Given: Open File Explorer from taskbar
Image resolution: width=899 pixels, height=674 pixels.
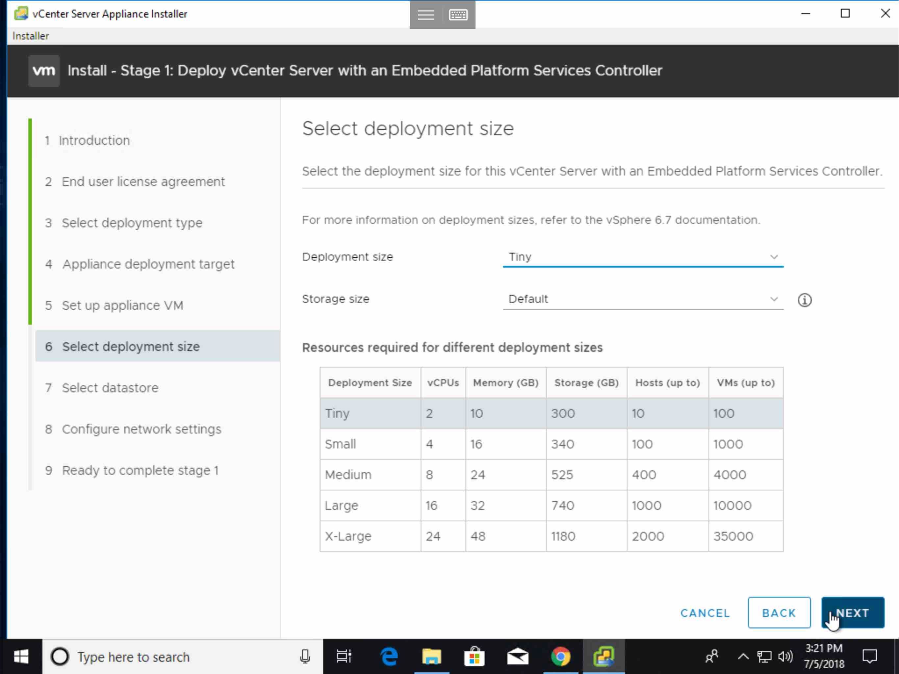Looking at the screenshot, I should coord(432,657).
